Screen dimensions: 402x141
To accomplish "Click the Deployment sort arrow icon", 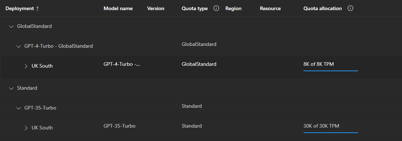I will pos(37,8).
